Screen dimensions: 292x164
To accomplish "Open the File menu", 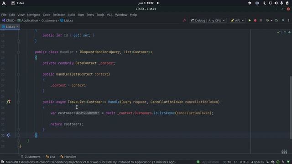I will click(4, 15).
